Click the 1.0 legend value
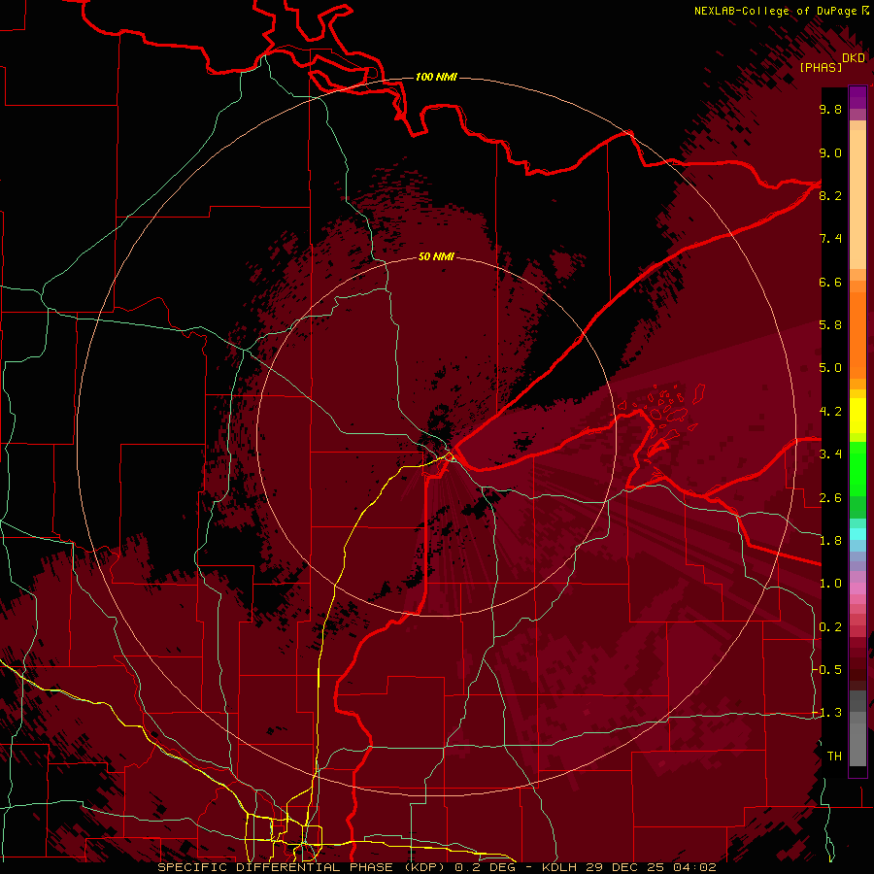The height and width of the screenshot is (874, 874). (x=830, y=584)
